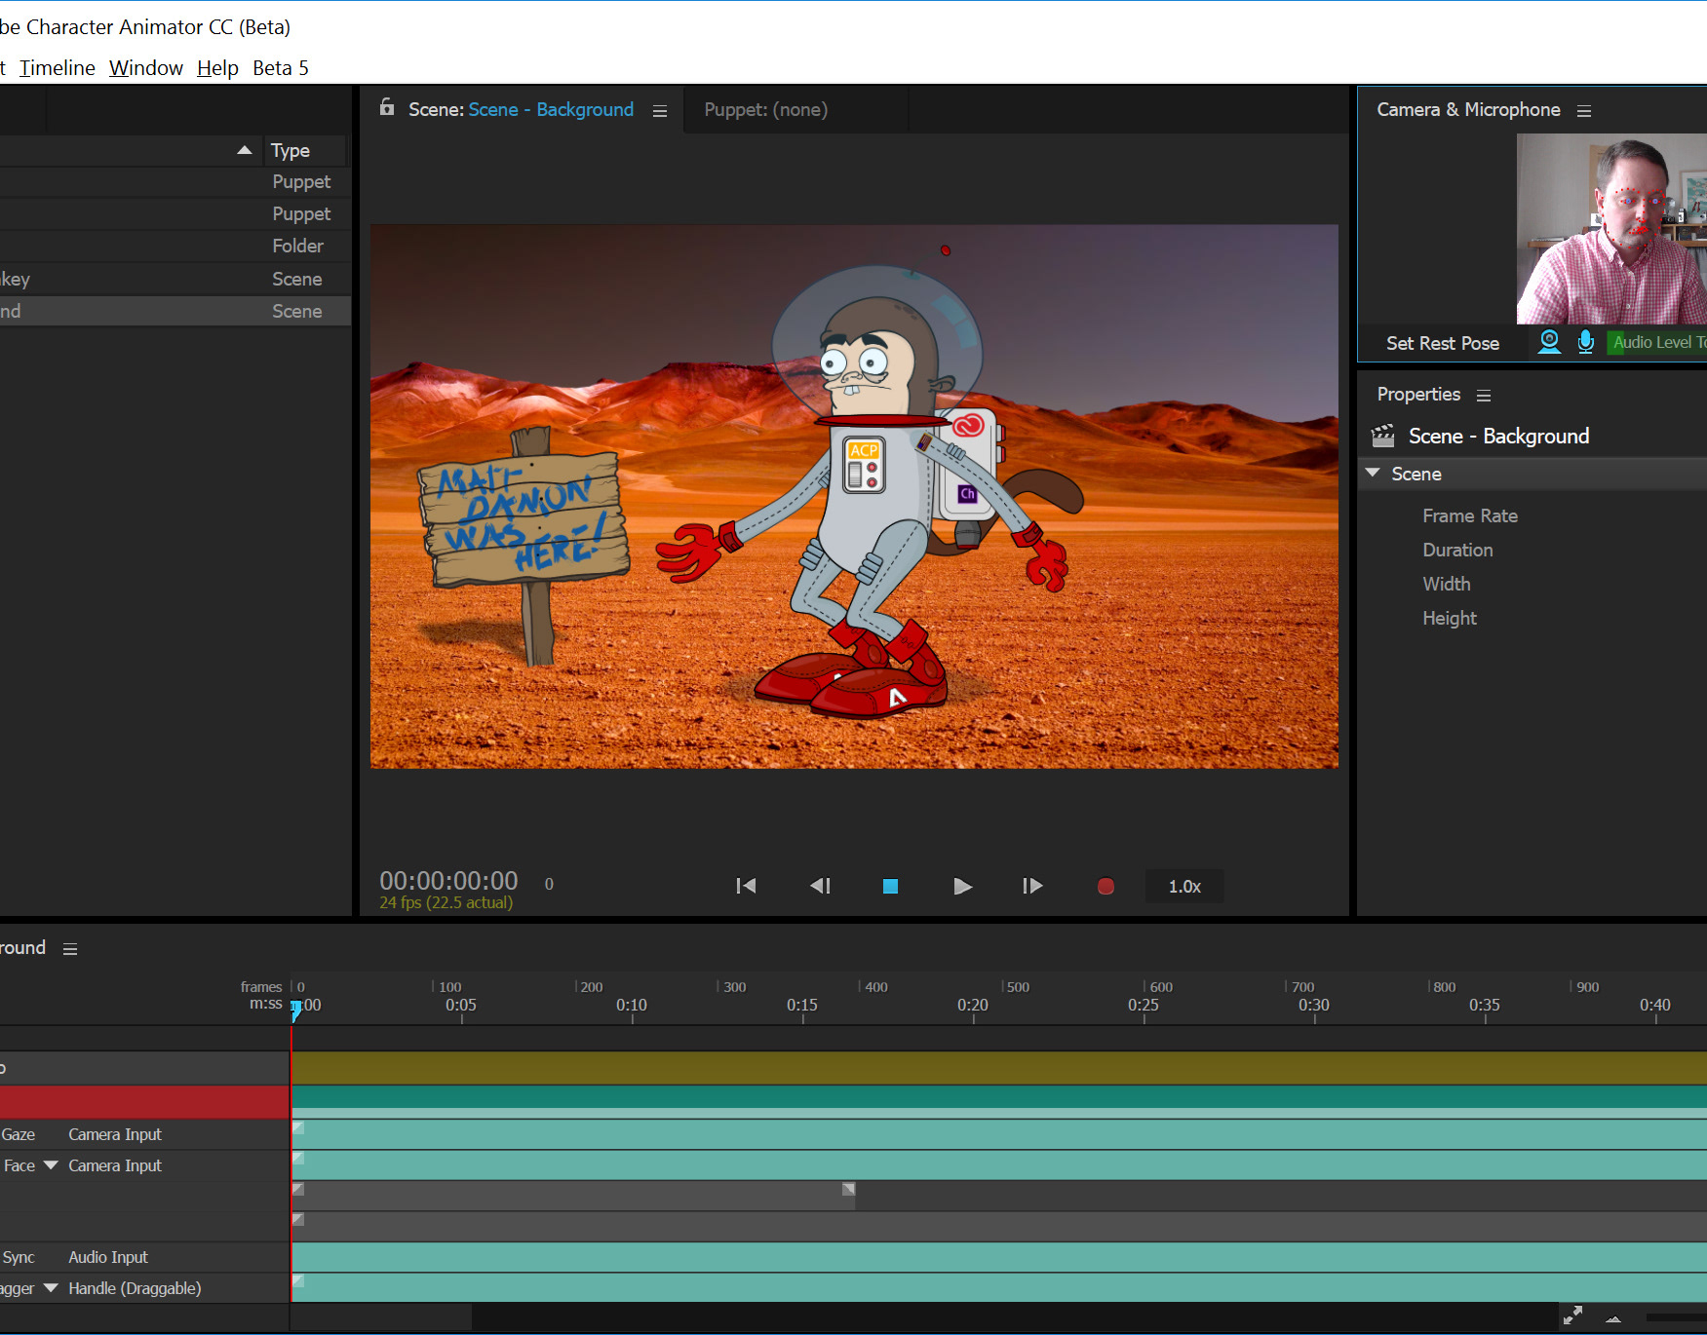This screenshot has height=1335, width=1707.
Task: Click the Set Rest Pose button
Action: [1443, 343]
